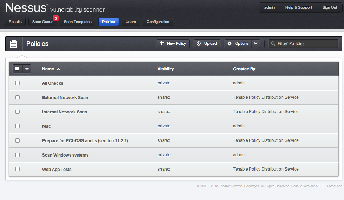Click the Name sort ascending arrow

(58, 69)
